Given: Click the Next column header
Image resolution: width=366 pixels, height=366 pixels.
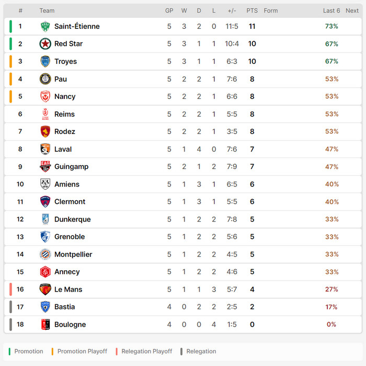Looking at the screenshot, I should click(352, 10).
